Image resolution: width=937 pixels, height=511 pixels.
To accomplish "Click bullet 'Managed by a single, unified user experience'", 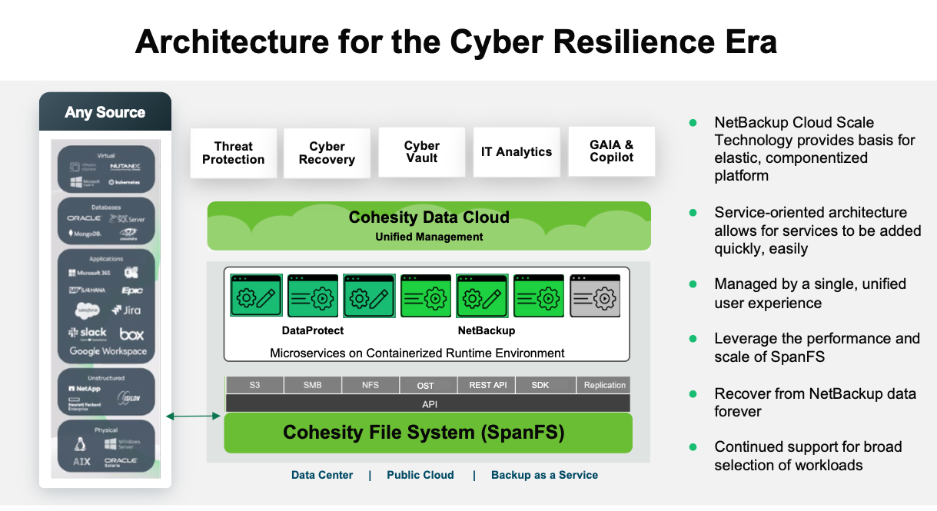I will click(810, 294).
